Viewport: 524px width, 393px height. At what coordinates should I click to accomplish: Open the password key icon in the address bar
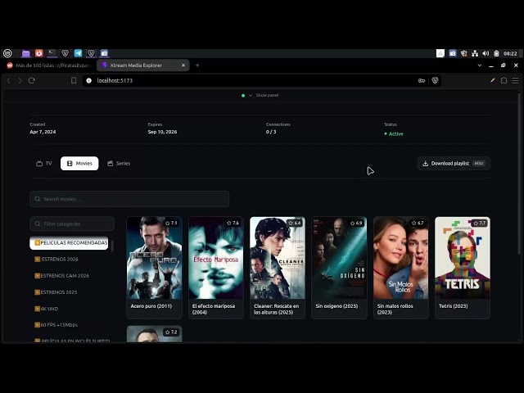click(x=422, y=80)
